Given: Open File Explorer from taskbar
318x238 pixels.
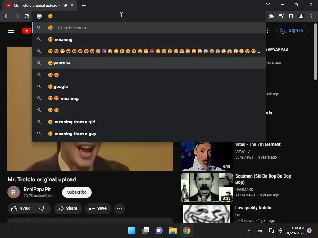Looking at the screenshot, I should (x=173, y=231).
